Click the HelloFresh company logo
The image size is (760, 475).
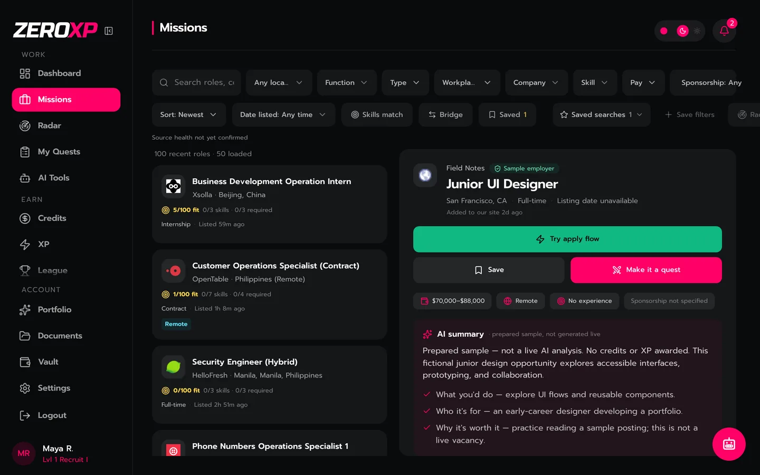(x=173, y=367)
